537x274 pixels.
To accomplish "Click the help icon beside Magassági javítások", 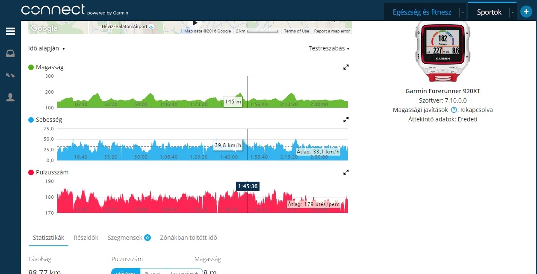I will [x=454, y=110].
